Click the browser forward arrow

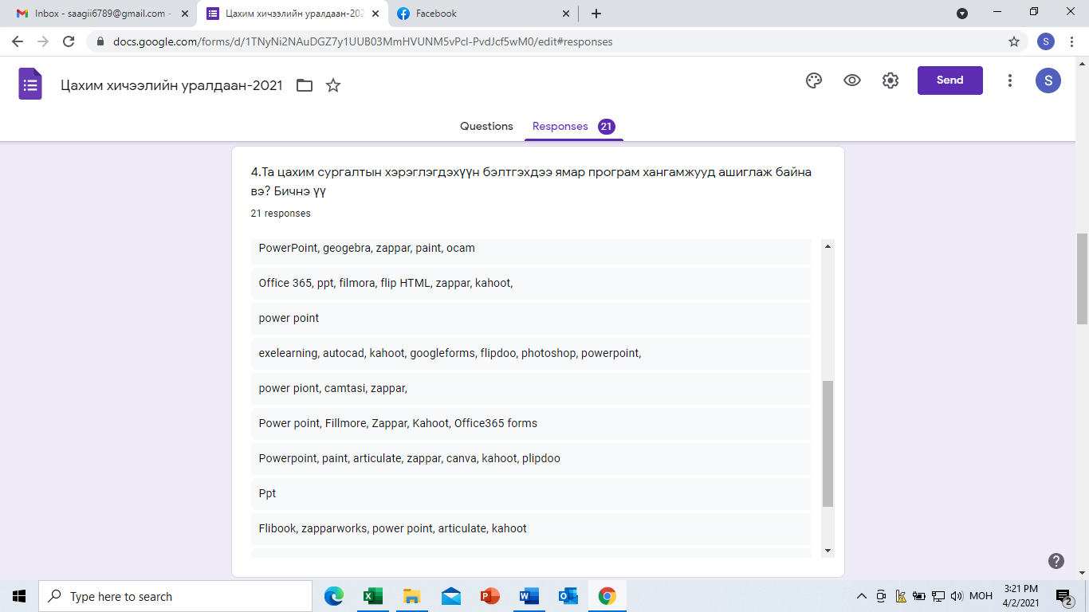pyautogui.click(x=43, y=41)
